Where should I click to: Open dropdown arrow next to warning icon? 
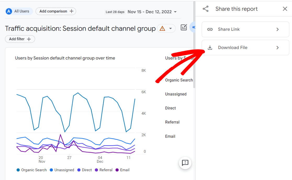171,28
